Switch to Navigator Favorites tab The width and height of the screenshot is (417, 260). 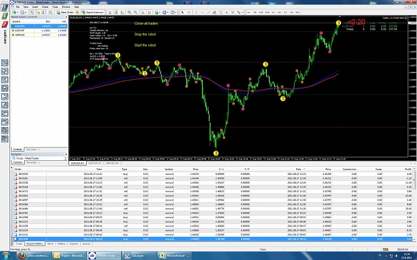pyautogui.click(x=31, y=162)
